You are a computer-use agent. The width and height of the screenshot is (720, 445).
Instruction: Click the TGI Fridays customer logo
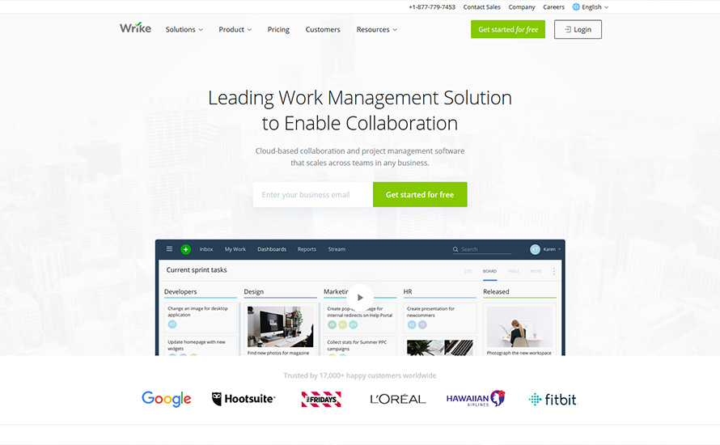tap(321, 399)
